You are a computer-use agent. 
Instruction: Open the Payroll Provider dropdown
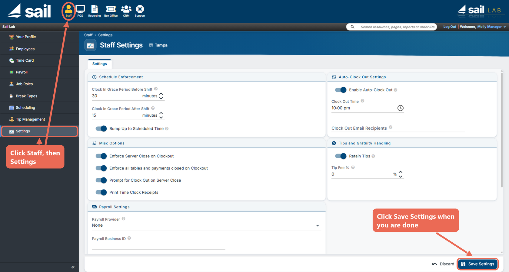pos(206,225)
